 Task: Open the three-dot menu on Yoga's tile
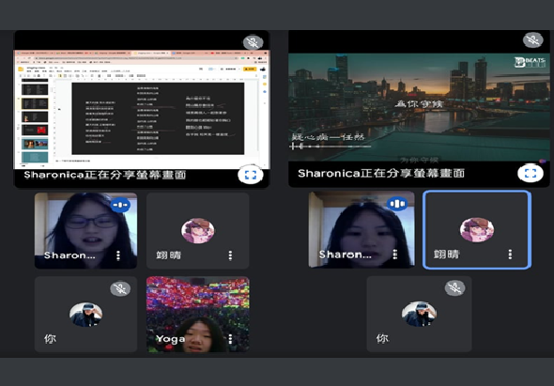(x=230, y=339)
